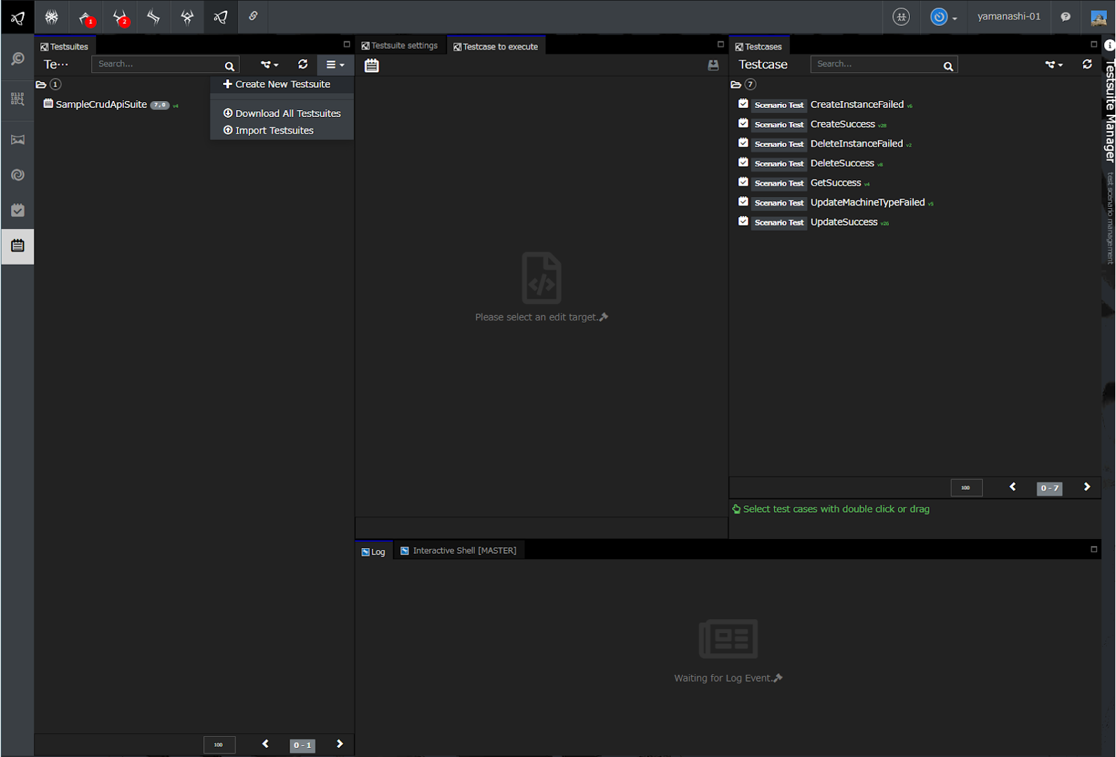Click the save icon in Testcase to execute
Screen dimensions: 1116x757
click(713, 65)
